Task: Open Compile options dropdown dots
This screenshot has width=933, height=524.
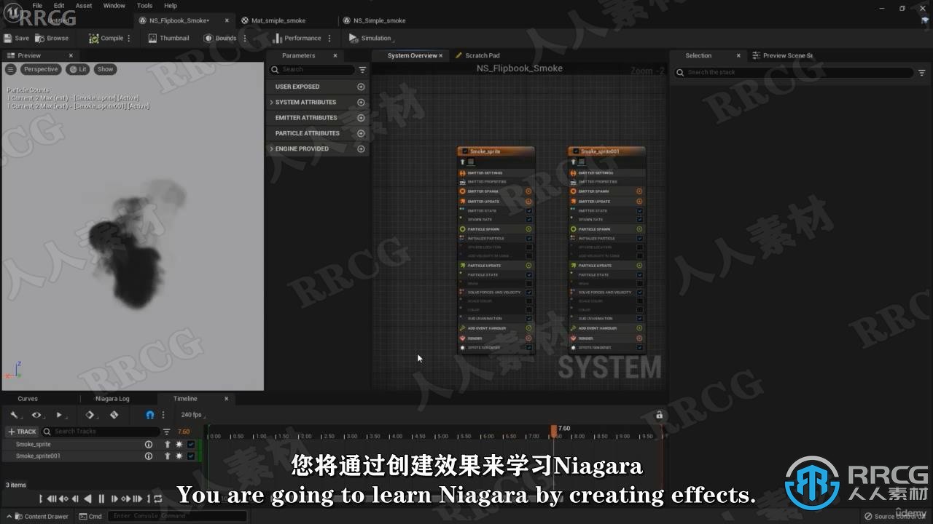Action: (x=129, y=38)
